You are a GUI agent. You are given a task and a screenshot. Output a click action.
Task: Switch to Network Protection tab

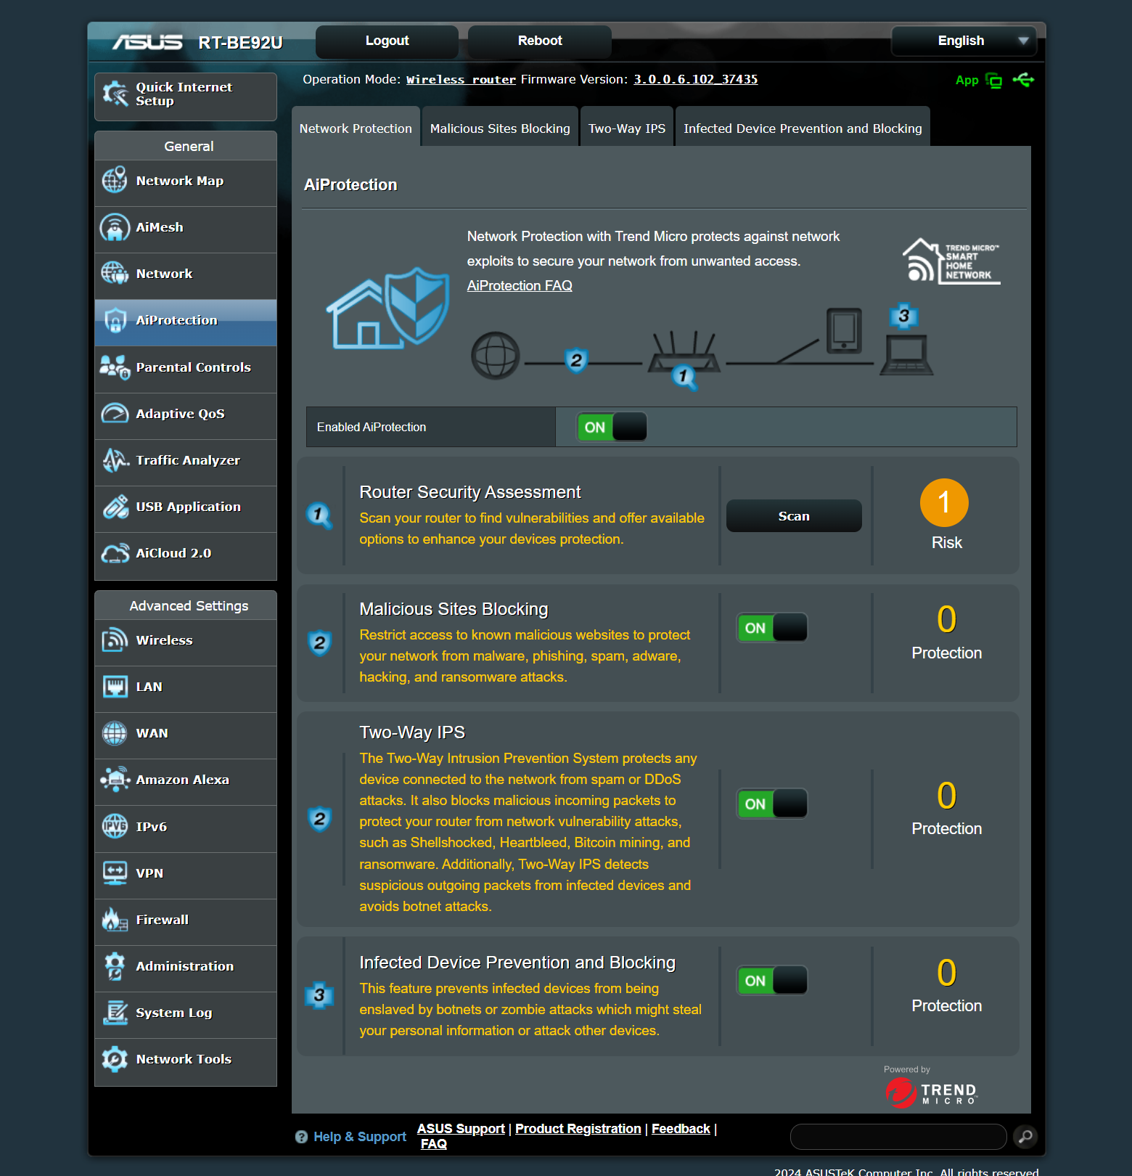coord(356,128)
